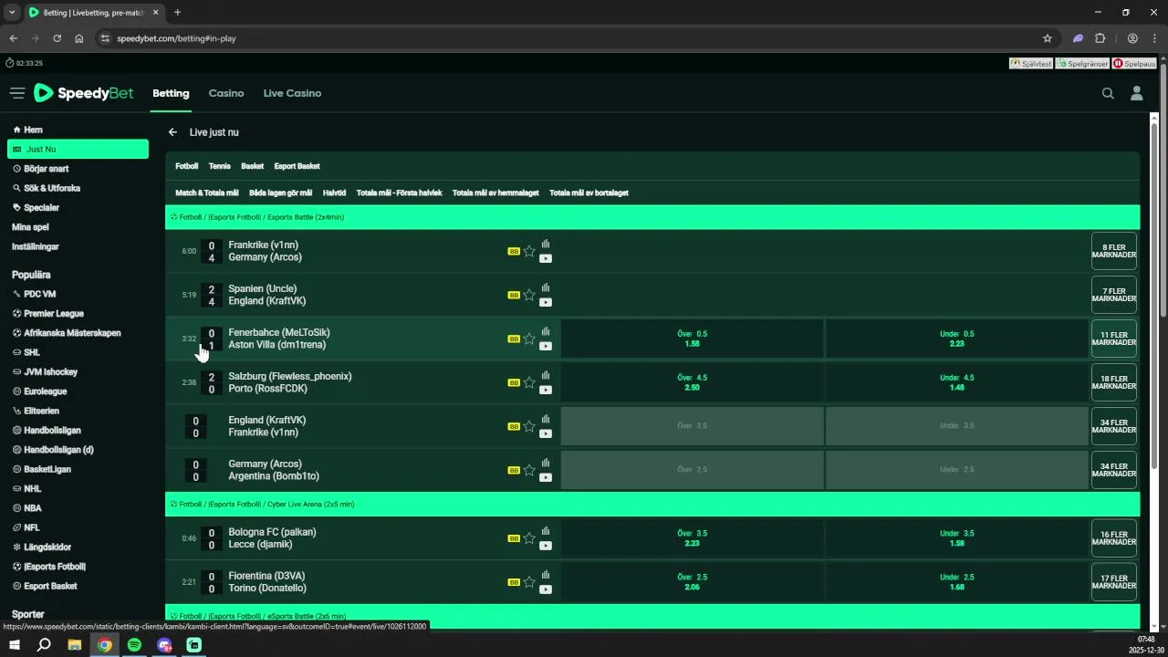Open Spelgränser in the top bar

1082,64
